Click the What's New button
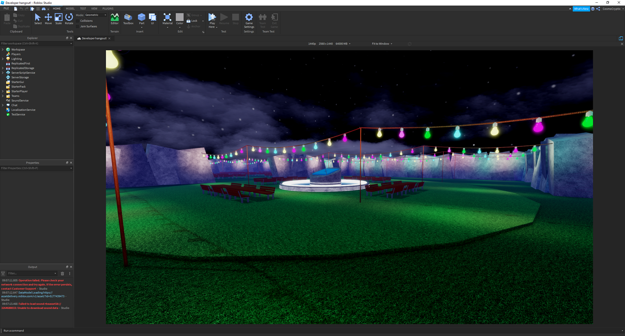This screenshot has height=336, width=625. click(x=581, y=9)
